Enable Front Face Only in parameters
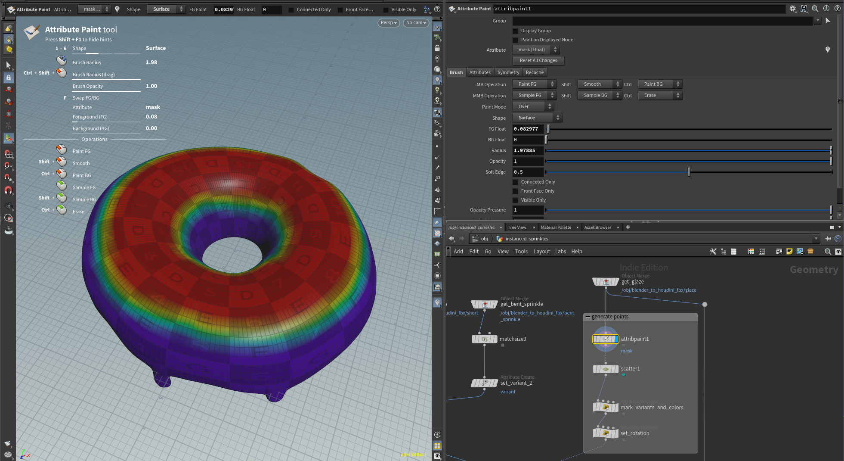 click(515, 191)
